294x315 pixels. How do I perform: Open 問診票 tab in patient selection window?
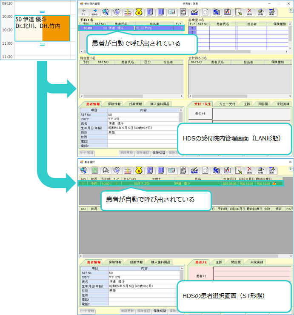[236, 262]
